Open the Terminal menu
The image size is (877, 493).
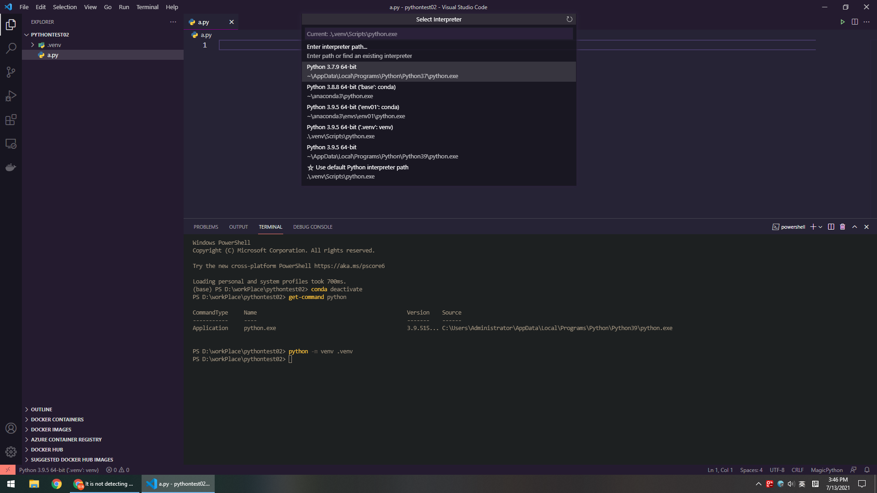point(147,7)
